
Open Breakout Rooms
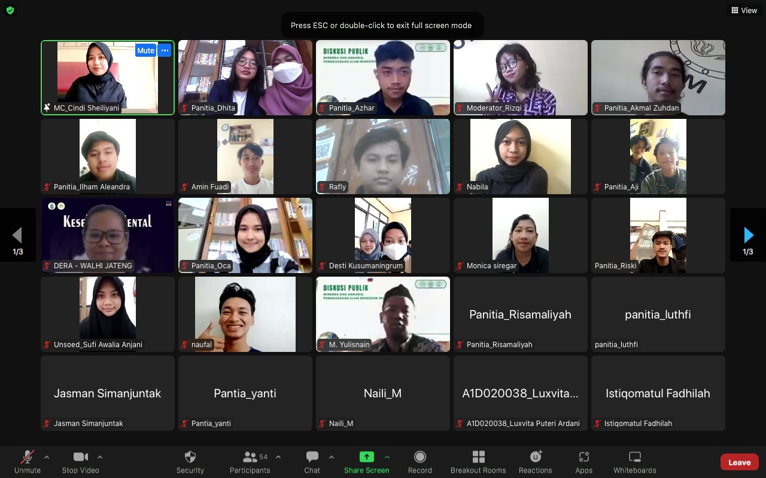coord(478,458)
